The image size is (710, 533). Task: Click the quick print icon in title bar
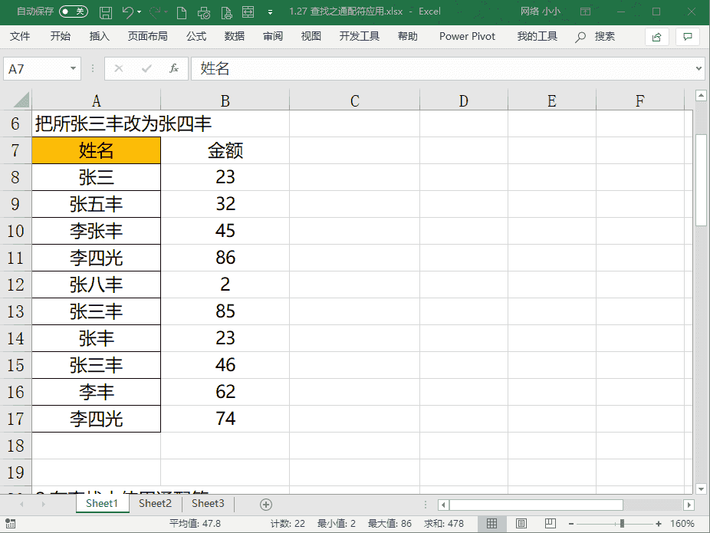[204, 12]
